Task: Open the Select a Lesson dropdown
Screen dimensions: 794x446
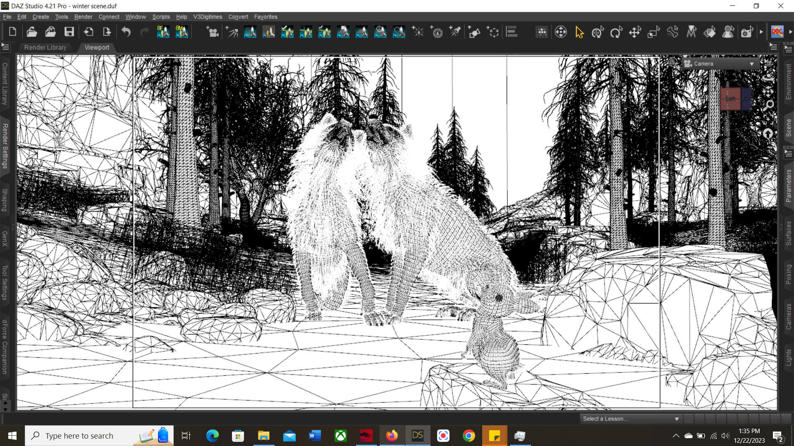Action: [x=631, y=419]
